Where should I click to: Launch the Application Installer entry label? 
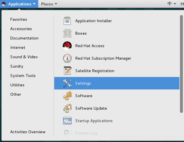click(x=94, y=21)
